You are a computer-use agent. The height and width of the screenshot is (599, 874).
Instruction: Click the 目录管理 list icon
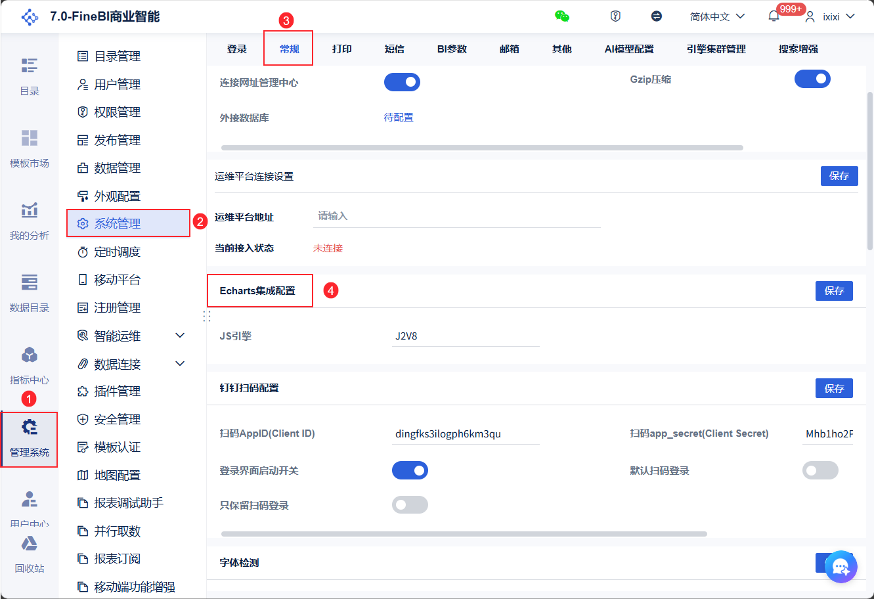[x=83, y=56]
